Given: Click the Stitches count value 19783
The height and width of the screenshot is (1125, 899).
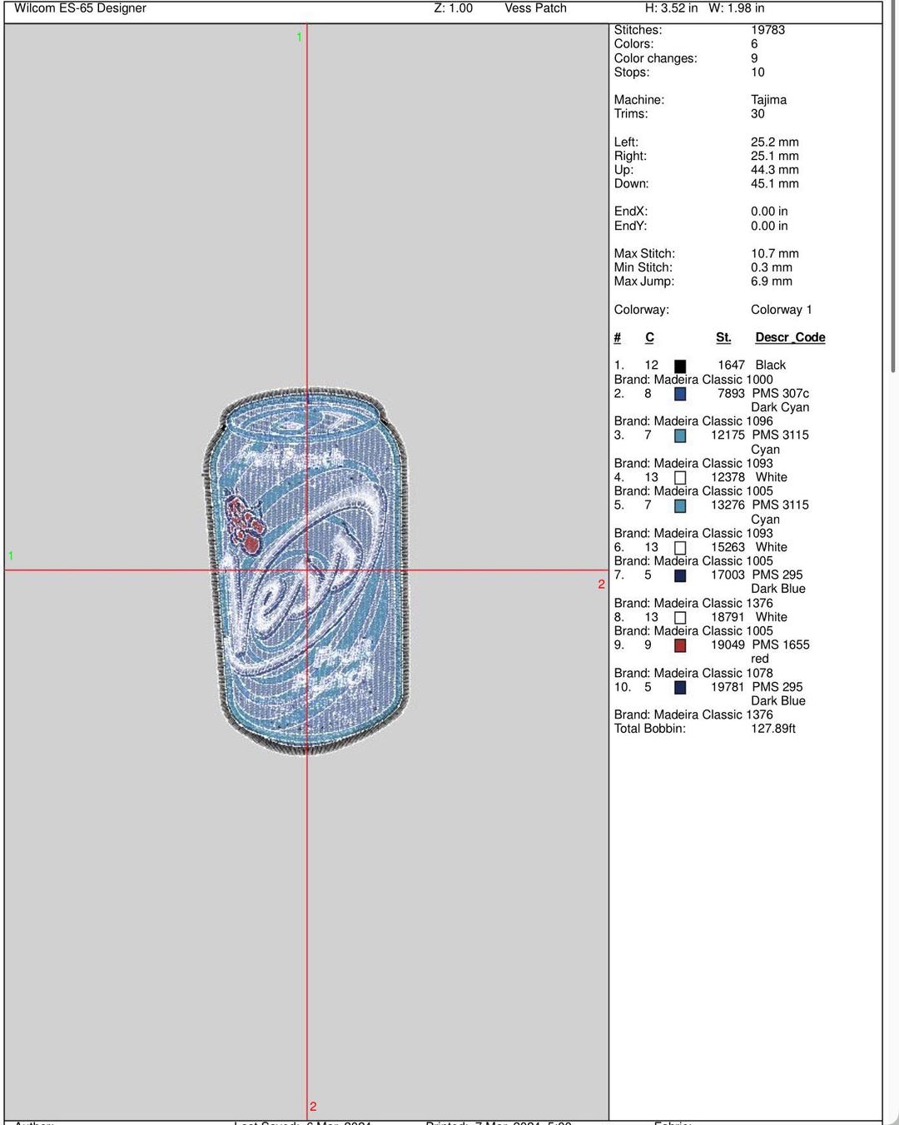Looking at the screenshot, I should [x=768, y=30].
